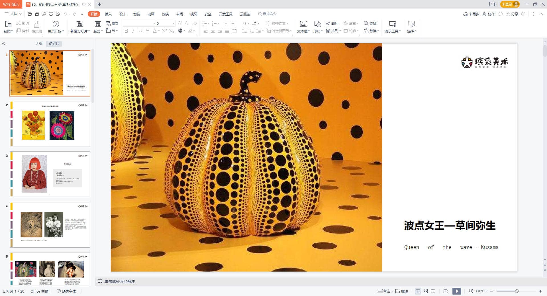The width and height of the screenshot is (547, 296).
Task: Click the Fit slide to window icon
Action: [x=470, y=291]
